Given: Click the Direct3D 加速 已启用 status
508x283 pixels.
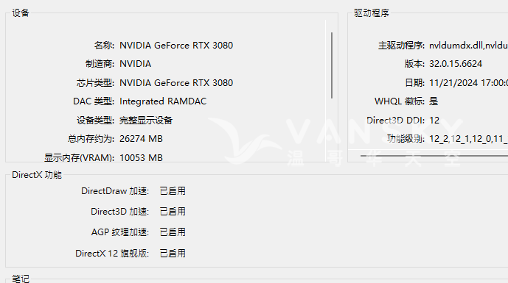Looking at the screenshot, I should [x=173, y=212].
